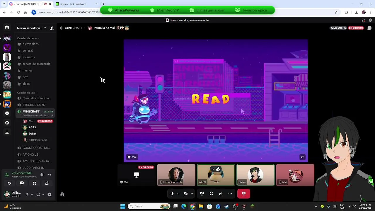Open soundboard from bottom call controls
The image size is (375, 211).
coord(221,193)
